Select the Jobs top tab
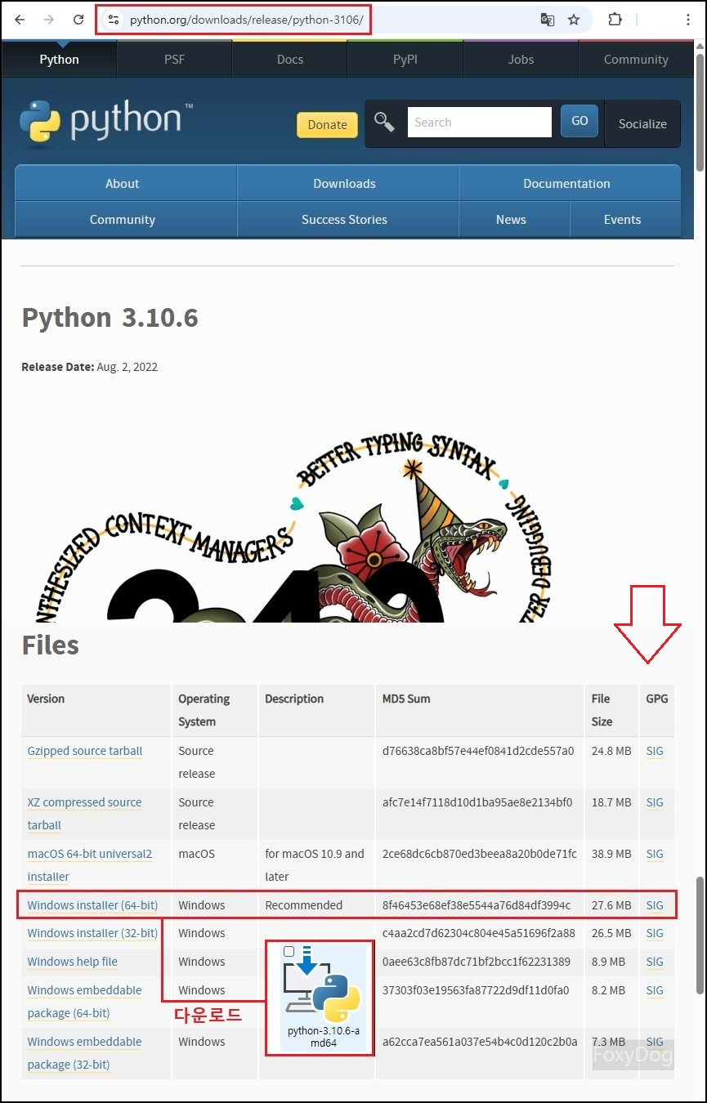This screenshot has width=707, height=1103. point(521,60)
